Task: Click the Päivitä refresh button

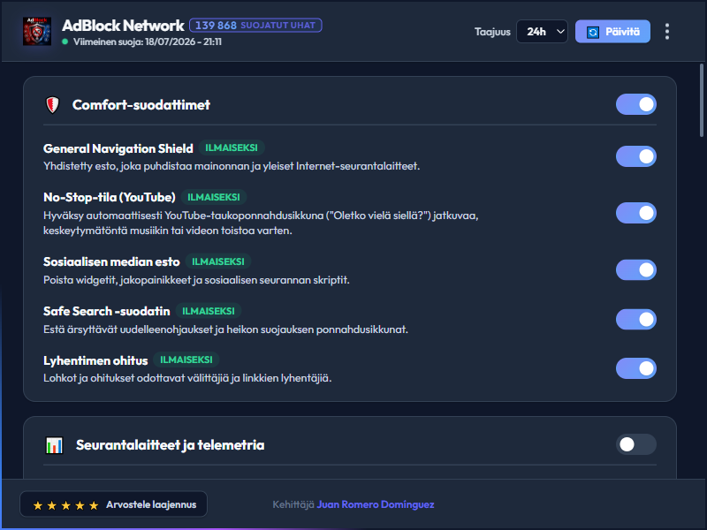Action: pyautogui.click(x=612, y=32)
